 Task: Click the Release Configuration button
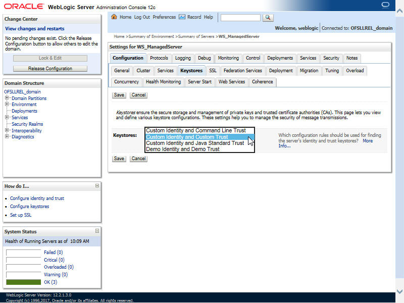[50, 69]
